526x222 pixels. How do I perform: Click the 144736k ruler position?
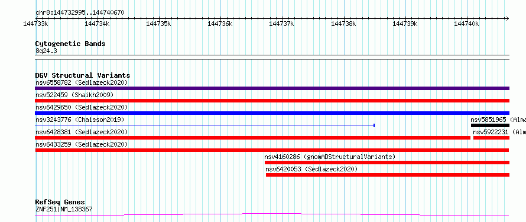point(220,24)
